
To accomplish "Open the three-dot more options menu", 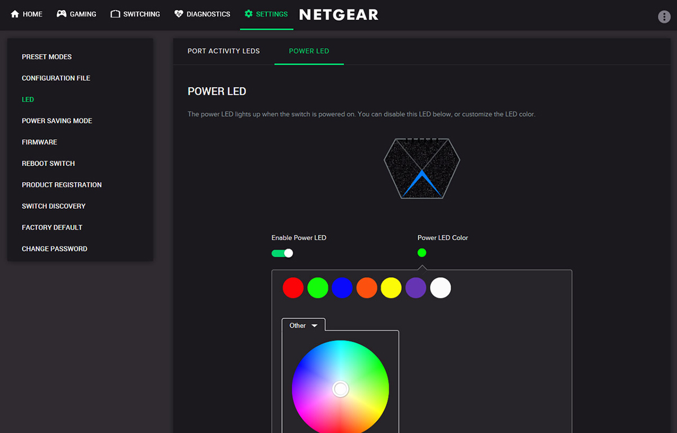I will pyautogui.click(x=664, y=16).
